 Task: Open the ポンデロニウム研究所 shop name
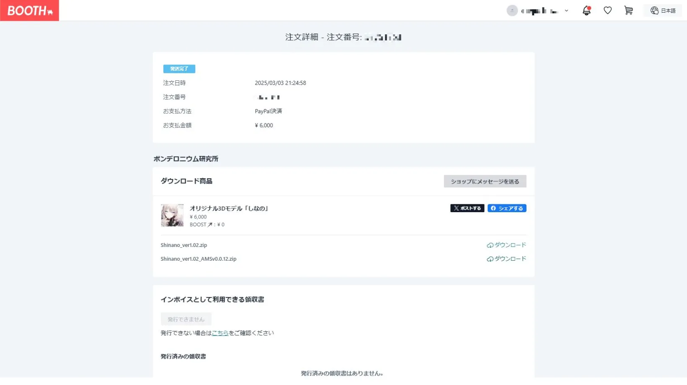(186, 159)
